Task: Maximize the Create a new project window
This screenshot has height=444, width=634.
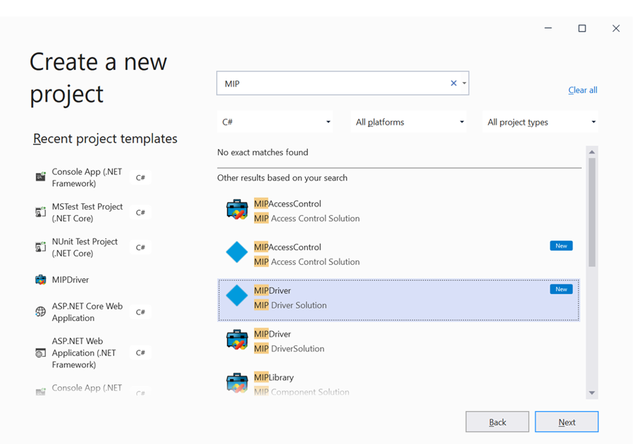Action: pos(582,28)
